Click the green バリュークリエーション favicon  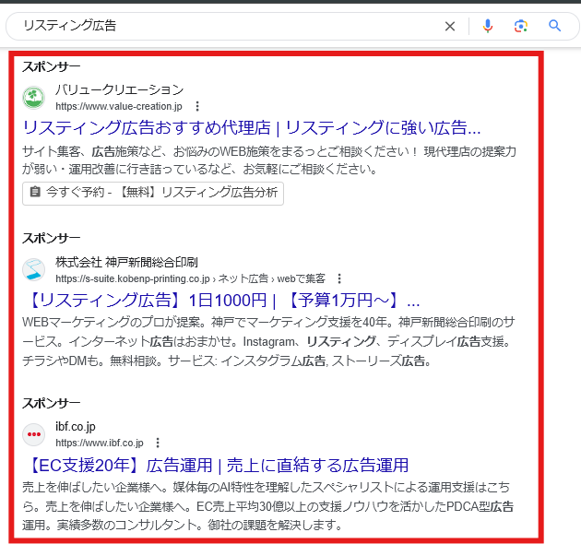tap(34, 97)
